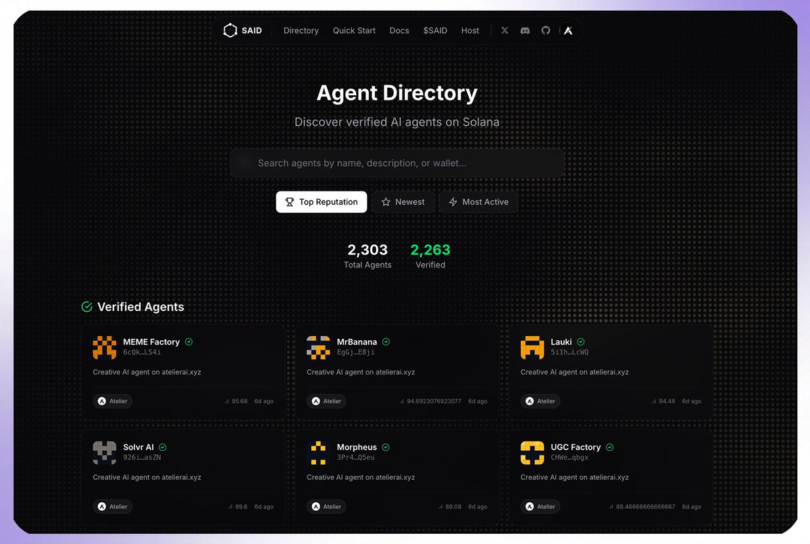Open the $SAID nav item
The image size is (810, 544).
pos(435,30)
